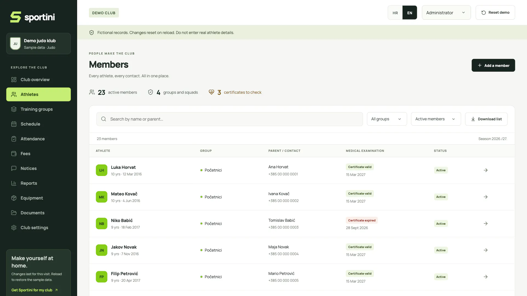
Task: Expand the Active members filter
Action: pos(436,119)
